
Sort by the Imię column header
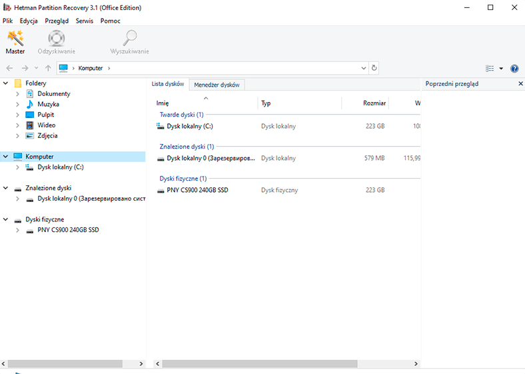[206, 103]
